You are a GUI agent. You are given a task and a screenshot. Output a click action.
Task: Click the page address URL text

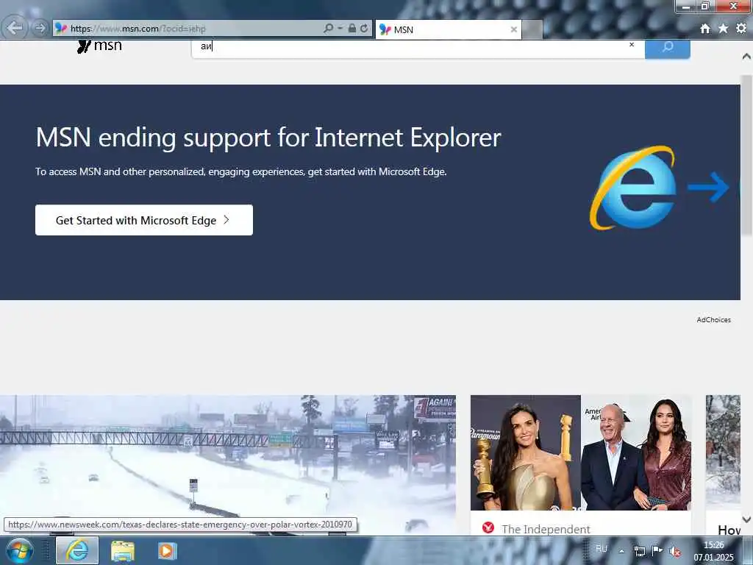click(x=138, y=29)
